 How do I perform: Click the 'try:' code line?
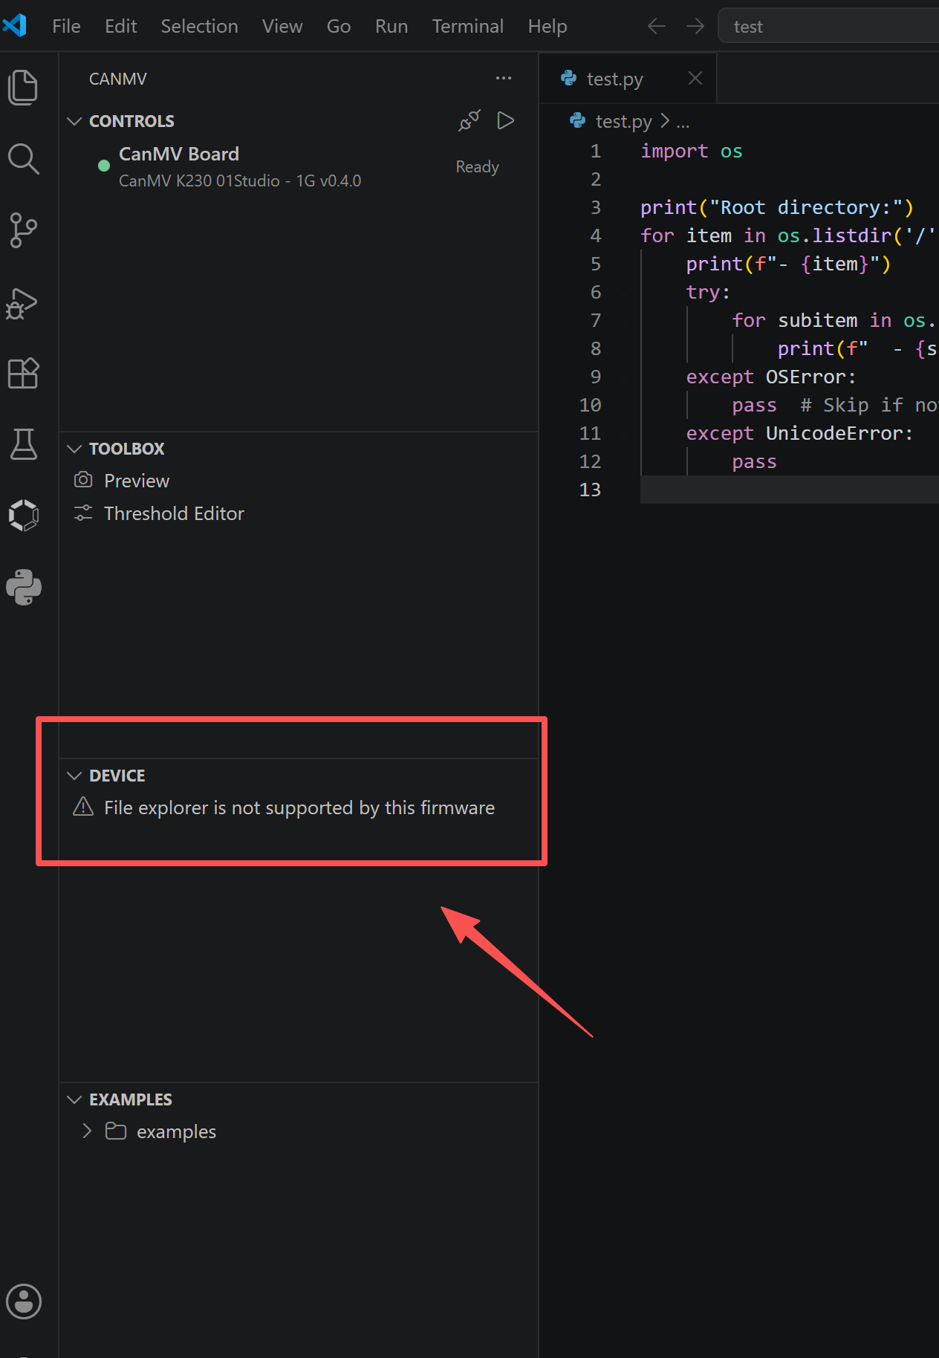pyautogui.click(x=708, y=292)
